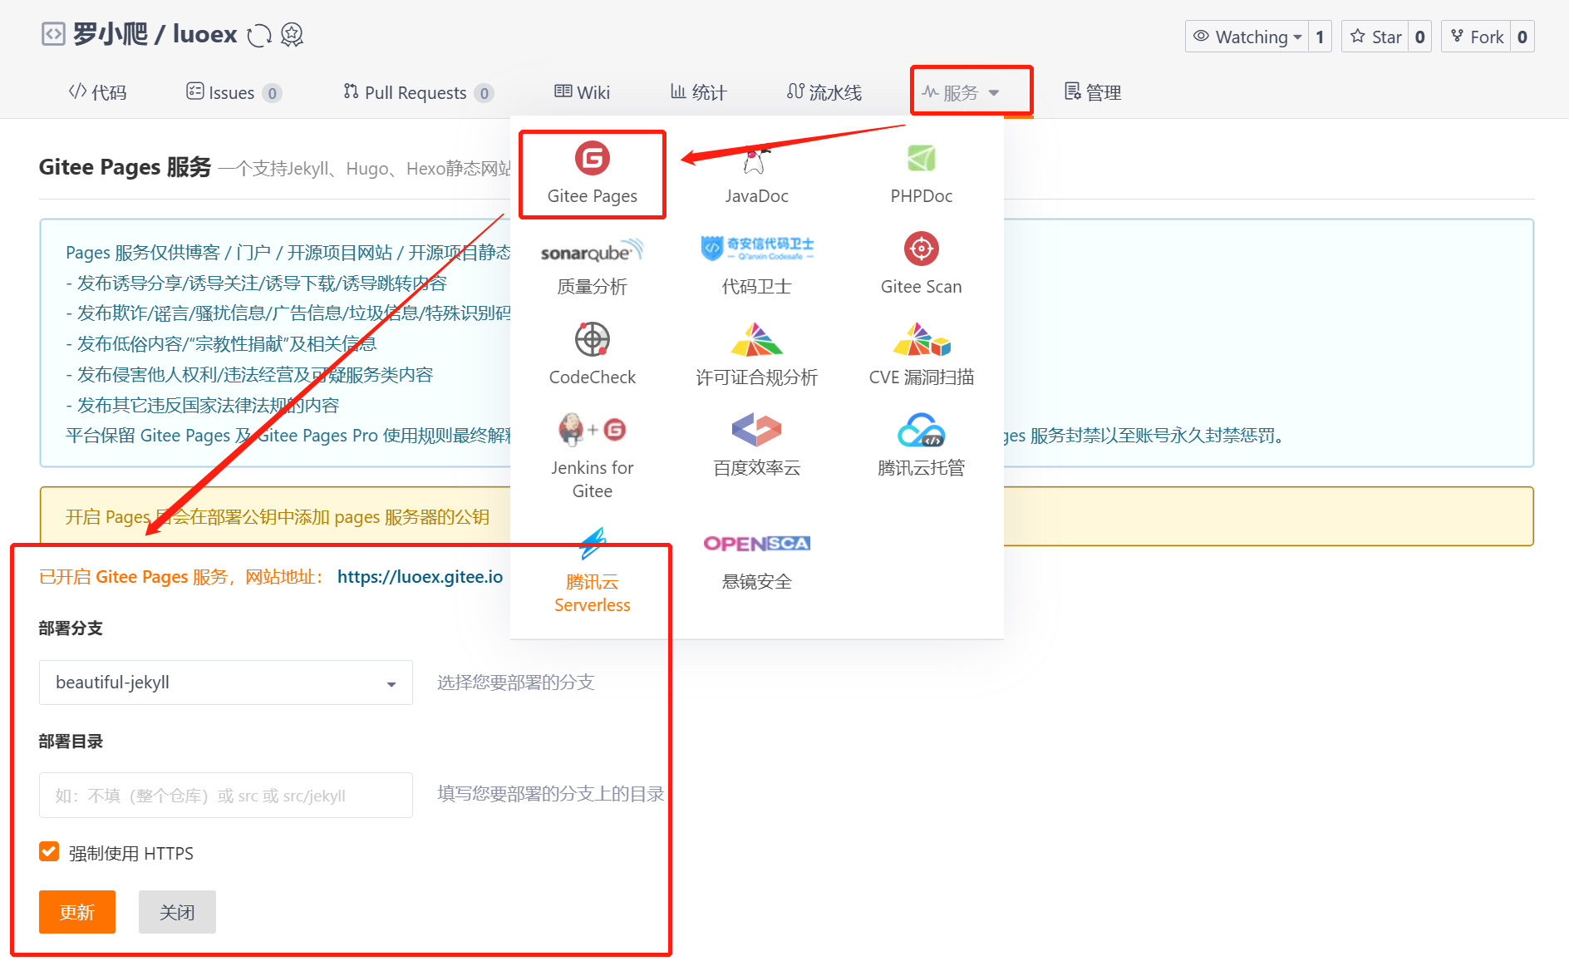Viewport: 1569px width, 976px height.
Task: Click the 填写您要部署的分支上的目录 hint text
Action: [x=551, y=794]
